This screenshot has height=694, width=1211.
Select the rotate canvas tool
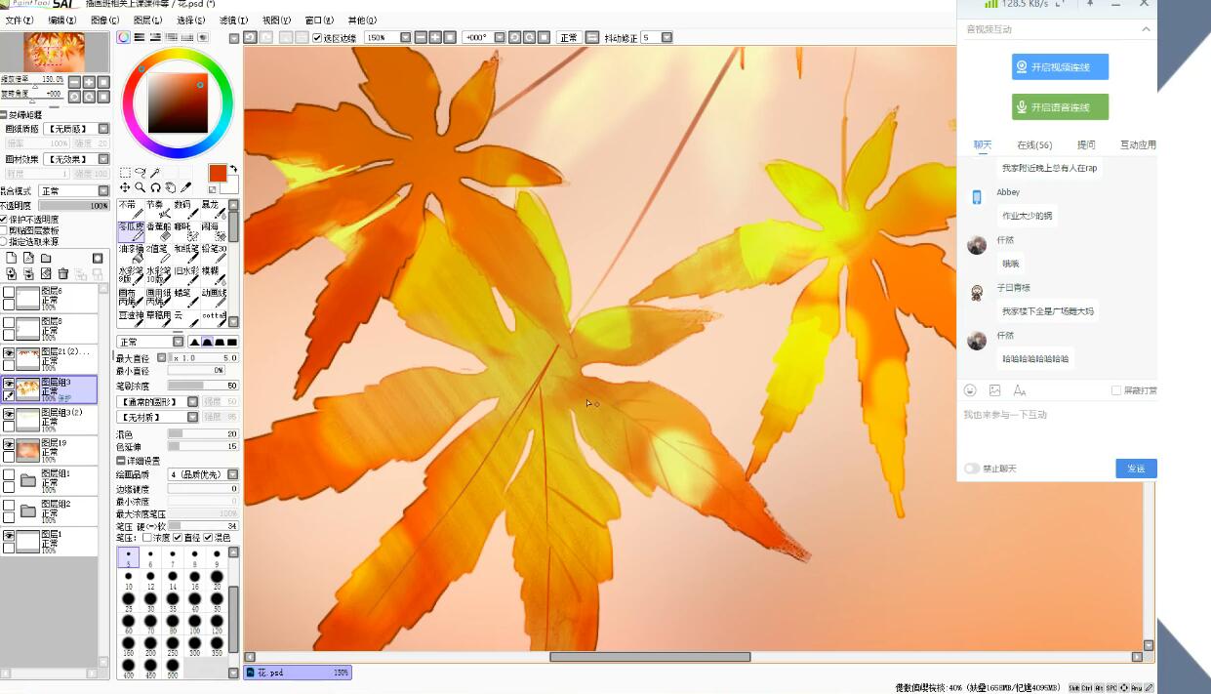(154, 187)
